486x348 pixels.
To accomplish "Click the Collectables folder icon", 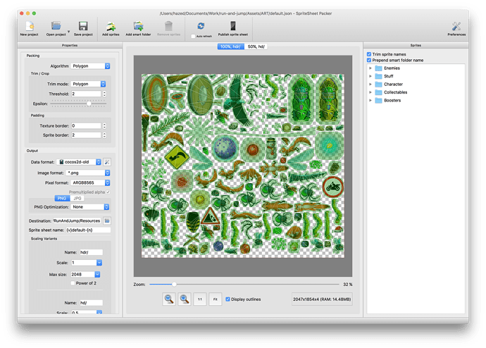I will pos(378,92).
